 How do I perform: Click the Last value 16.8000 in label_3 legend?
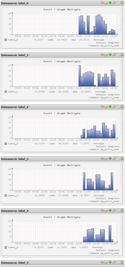point(39,195)
